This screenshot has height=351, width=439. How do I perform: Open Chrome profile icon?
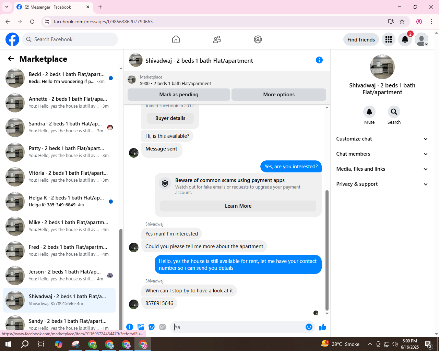coord(419,22)
